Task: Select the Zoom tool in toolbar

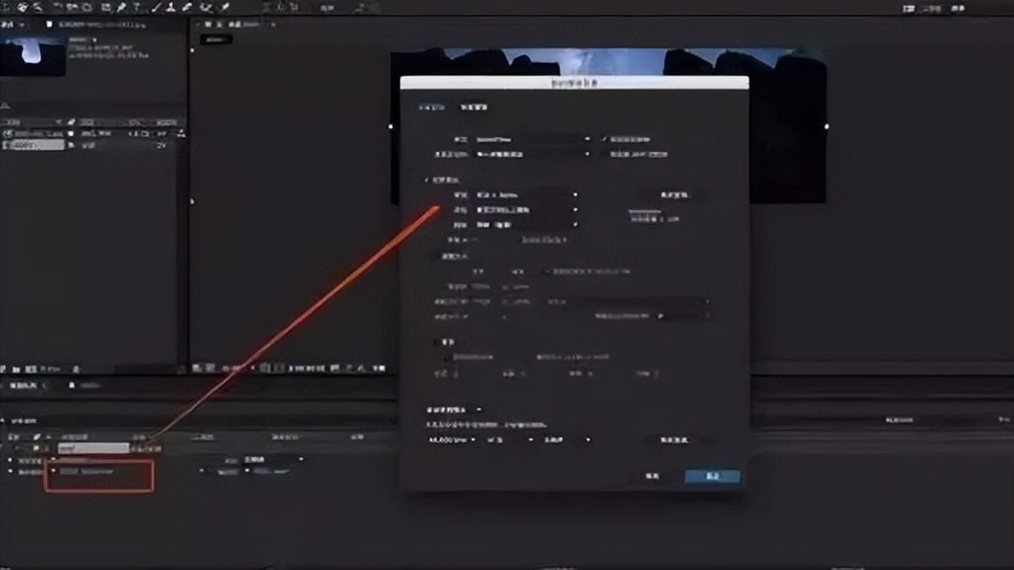Action: 37,8
